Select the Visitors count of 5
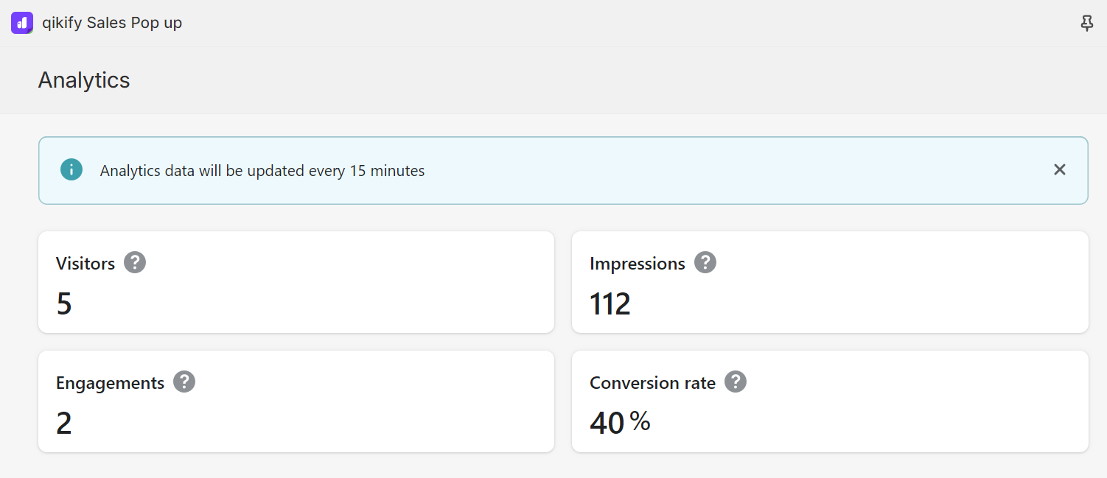Image resolution: width=1107 pixels, height=478 pixels. [64, 304]
